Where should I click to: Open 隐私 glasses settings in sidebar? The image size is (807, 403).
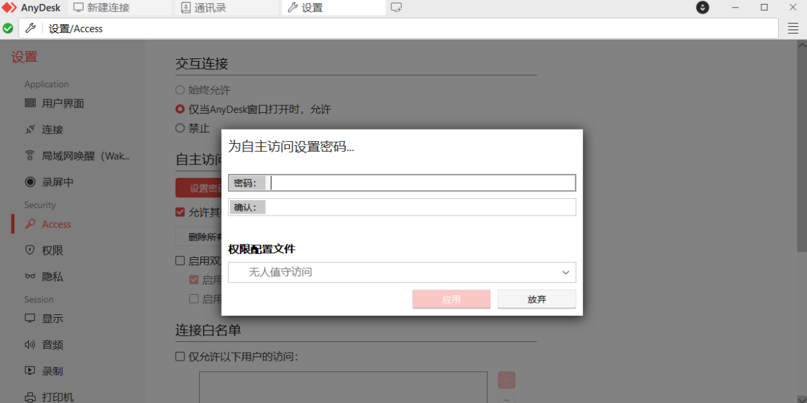52,277
